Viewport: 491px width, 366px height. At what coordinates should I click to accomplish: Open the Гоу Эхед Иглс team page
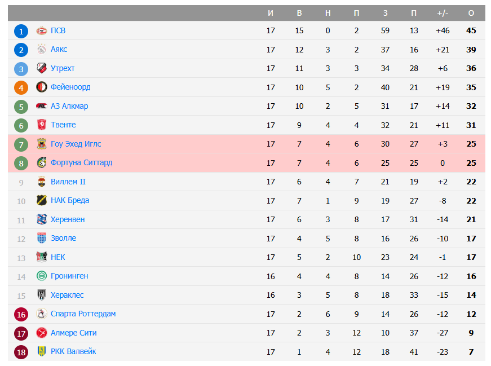76,144
